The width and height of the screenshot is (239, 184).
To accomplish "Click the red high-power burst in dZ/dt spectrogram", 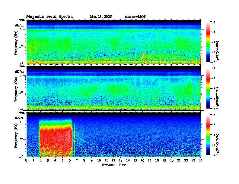I will (x=56, y=141).
